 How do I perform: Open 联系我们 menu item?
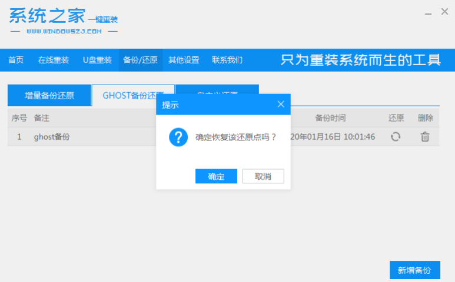(x=227, y=60)
